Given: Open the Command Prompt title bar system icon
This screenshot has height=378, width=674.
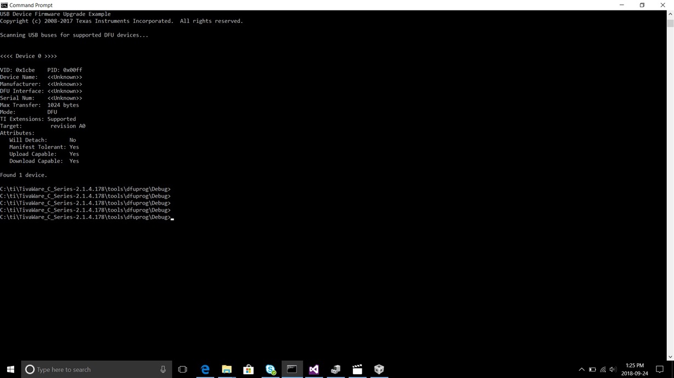Looking at the screenshot, I should 4,5.
